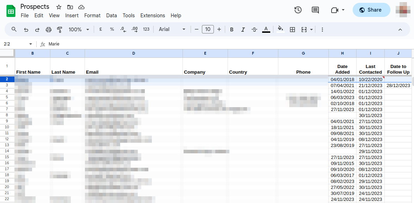
Task: Toggle strikethrough formatting
Action: coord(254,30)
